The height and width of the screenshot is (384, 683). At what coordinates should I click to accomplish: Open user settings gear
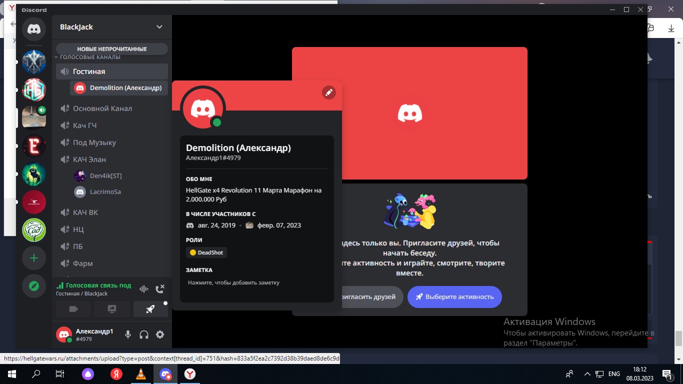tap(160, 334)
